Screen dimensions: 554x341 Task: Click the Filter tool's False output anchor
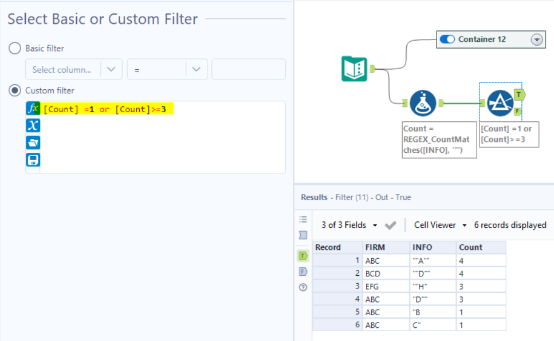(x=517, y=112)
